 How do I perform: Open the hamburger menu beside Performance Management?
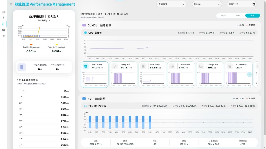[x=11, y=4]
